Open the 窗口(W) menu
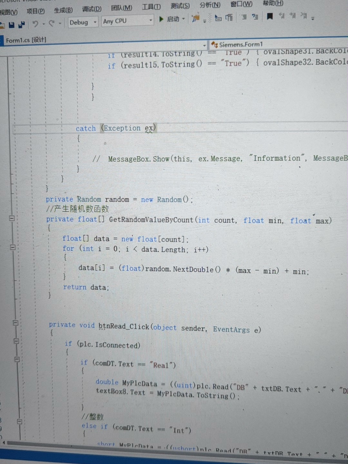Screen dimensions: 348x464 click(241, 4)
